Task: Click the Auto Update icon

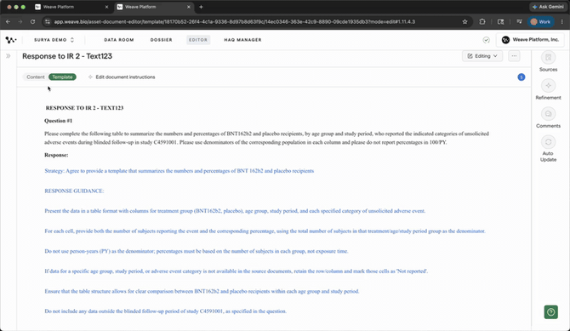Action: [x=548, y=142]
